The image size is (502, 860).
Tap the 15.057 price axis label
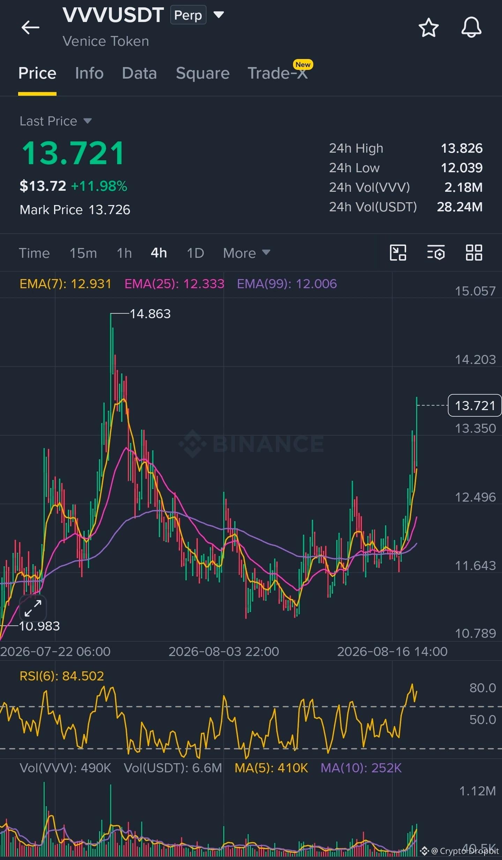tap(475, 291)
